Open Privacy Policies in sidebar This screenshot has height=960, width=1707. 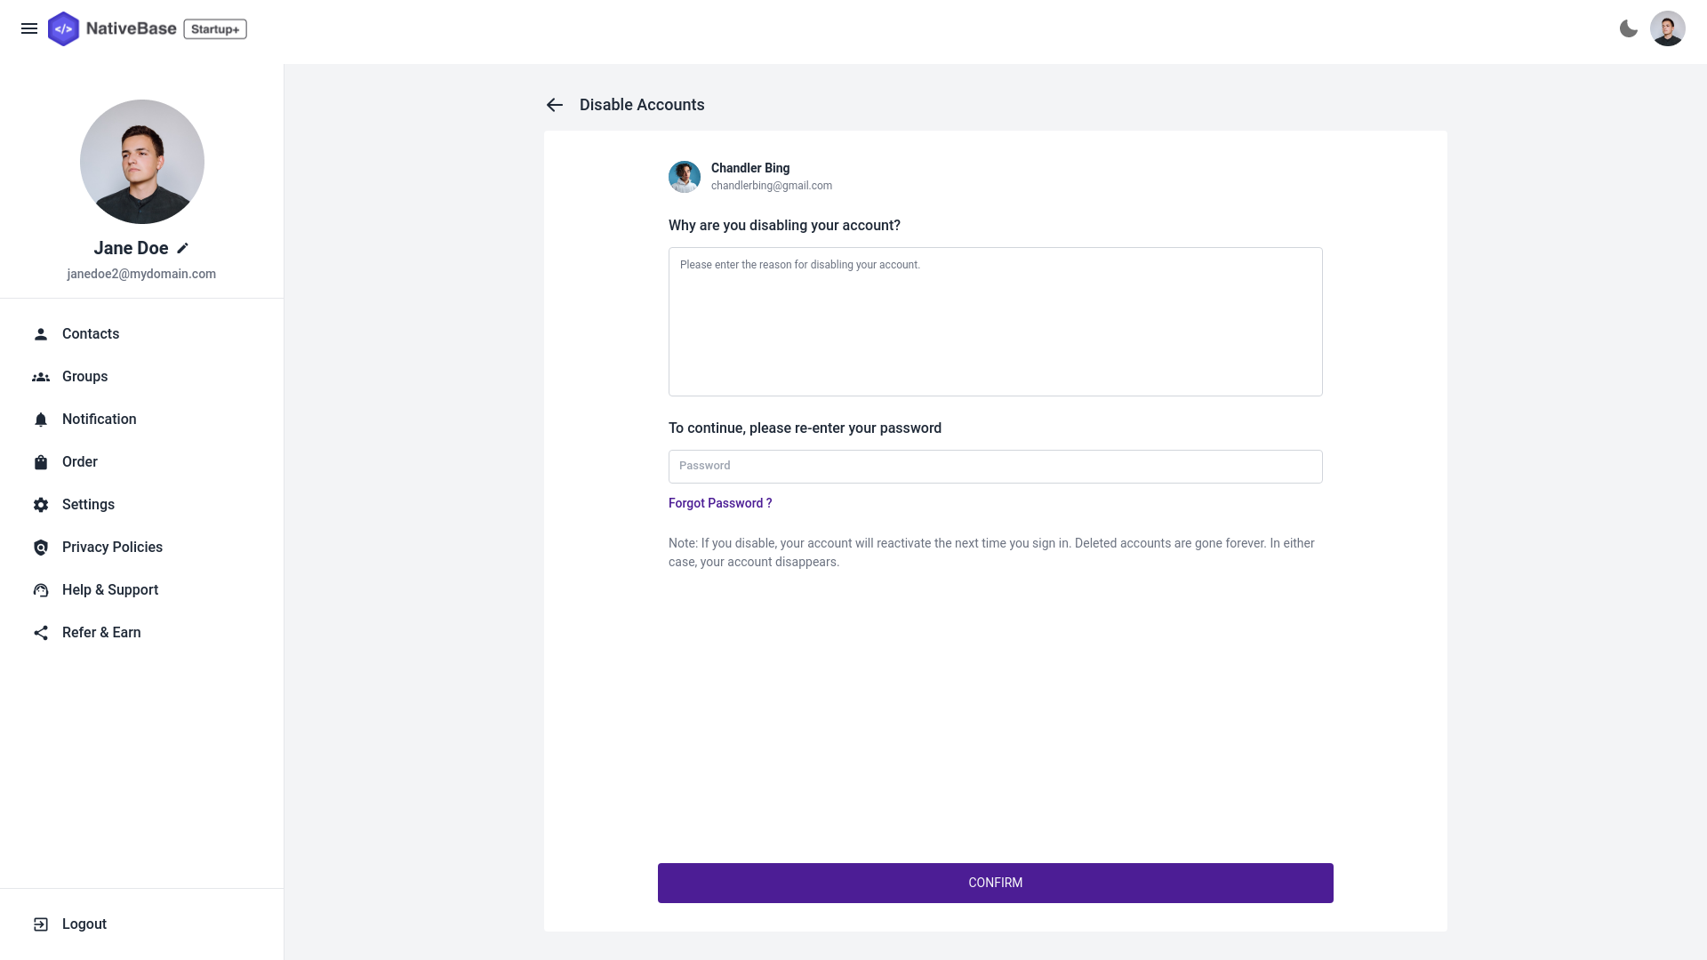click(x=111, y=547)
